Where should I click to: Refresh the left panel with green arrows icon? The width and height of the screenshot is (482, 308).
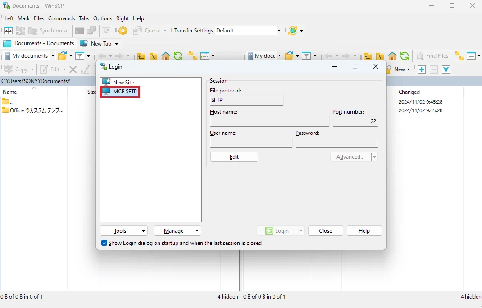177,56
